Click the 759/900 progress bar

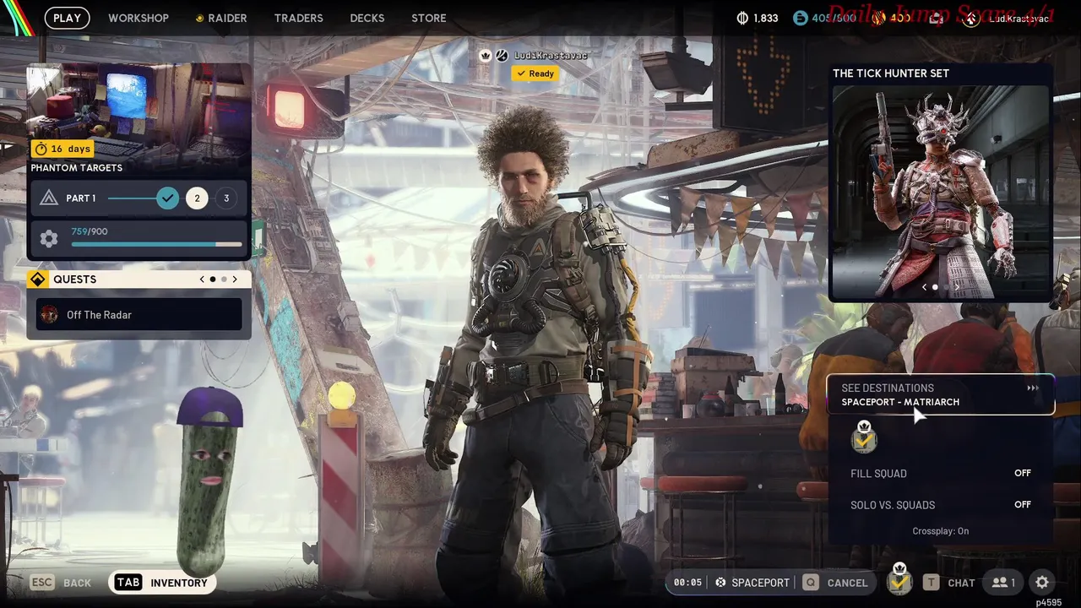157,245
